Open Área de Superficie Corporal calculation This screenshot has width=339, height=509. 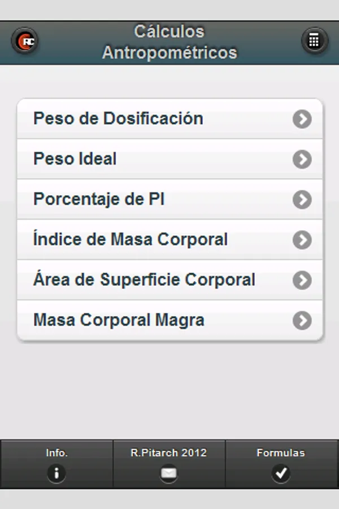pyautogui.click(x=144, y=280)
